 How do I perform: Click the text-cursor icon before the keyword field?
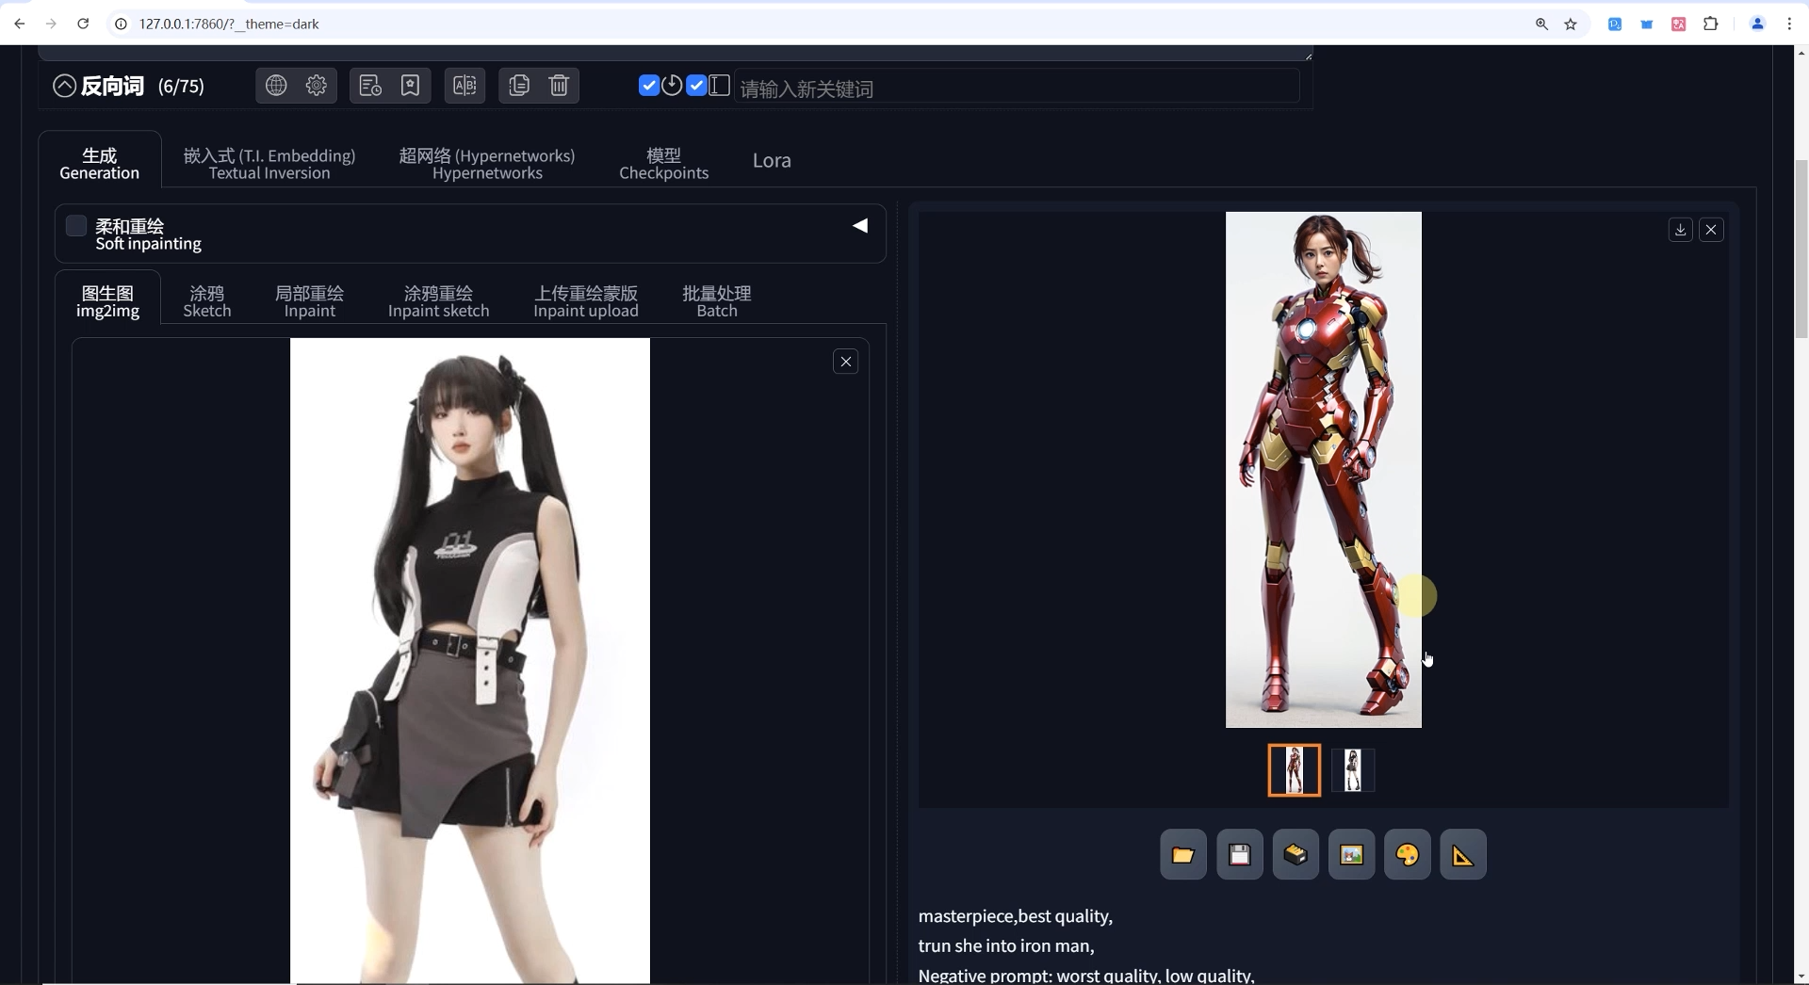(x=719, y=86)
